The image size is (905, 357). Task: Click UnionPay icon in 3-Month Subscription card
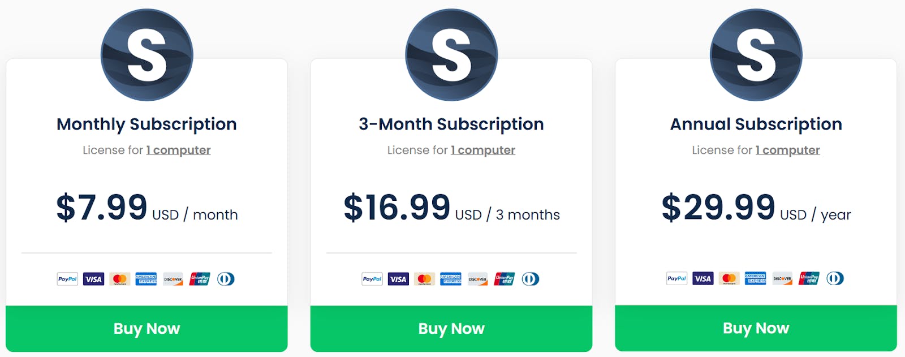pyautogui.click(x=504, y=279)
